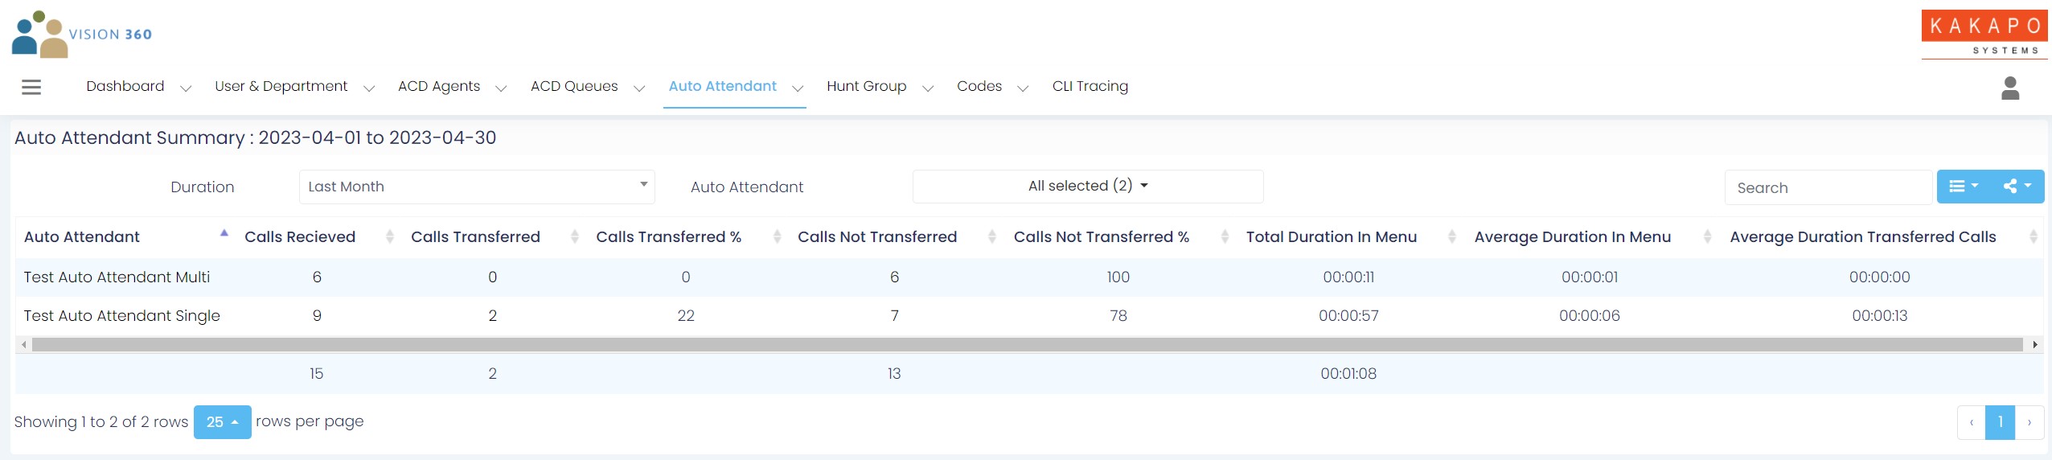The height and width of the screenshot is (460, 2052).
Task: Open the All selected (2) dropdown
Action: point(1088,186)
